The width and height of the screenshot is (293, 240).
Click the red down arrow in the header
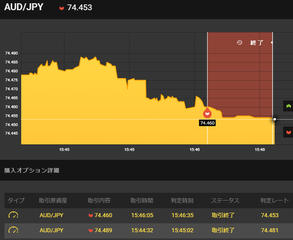[62, 8]
